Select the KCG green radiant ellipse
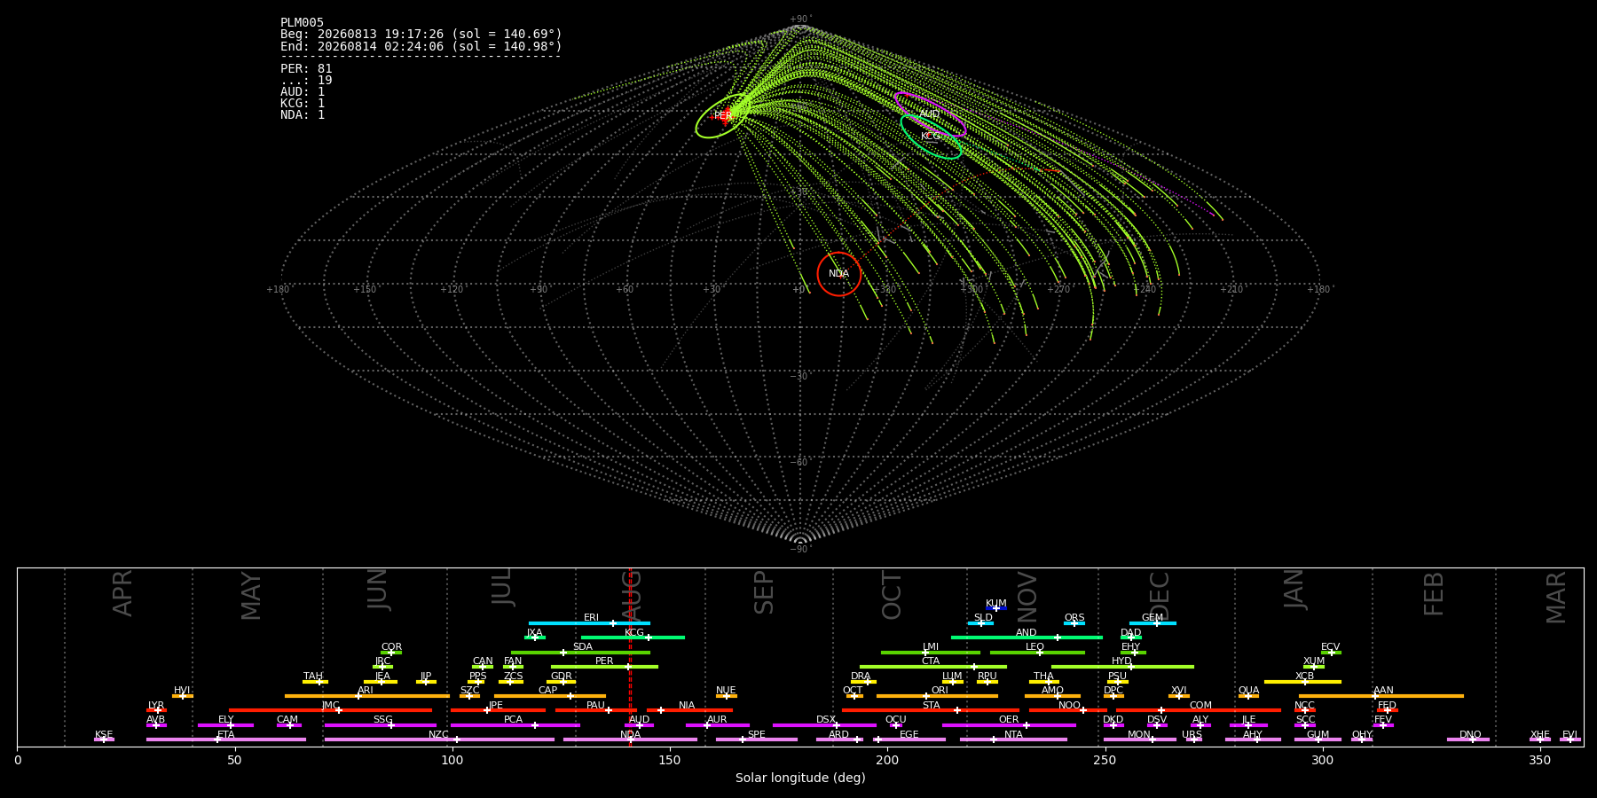The width and height of the screenshot is (1597, 798). (931, 137)
